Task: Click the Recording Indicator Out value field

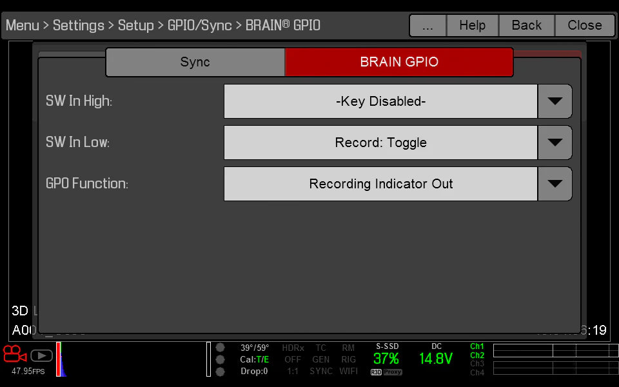Action: (380, 184)
